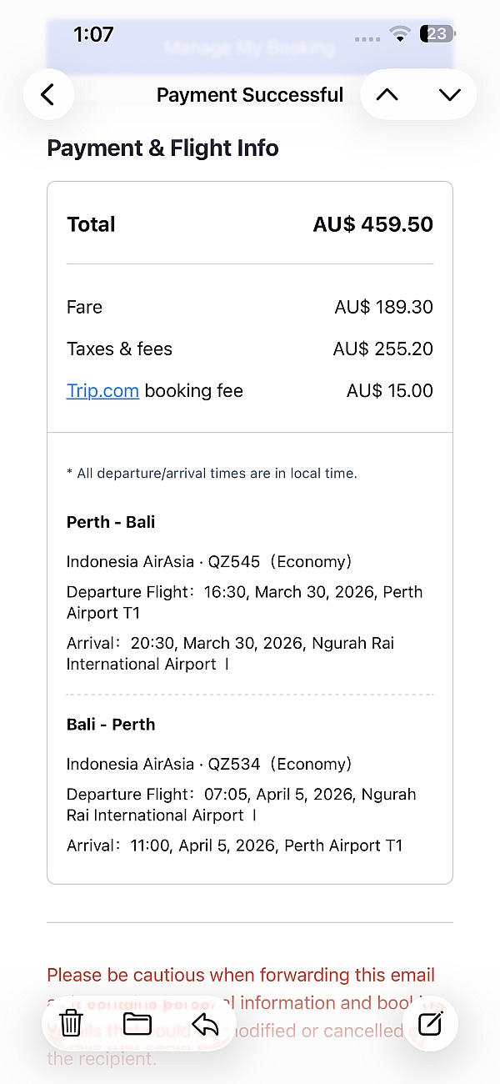Move email using folder icon
The image size is (500, 1084).
[x=137, y=1022]
